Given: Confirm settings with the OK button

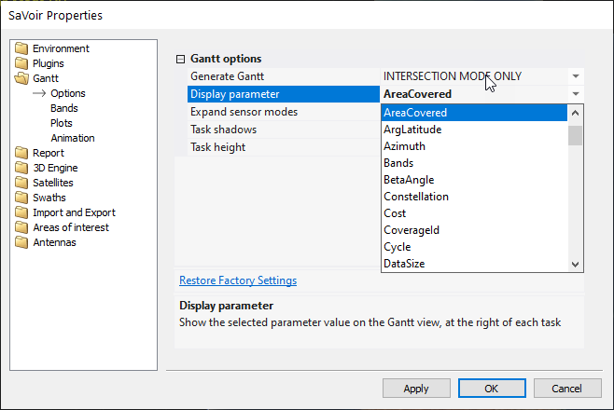Looking at the screenshot, I should point(491,389).
